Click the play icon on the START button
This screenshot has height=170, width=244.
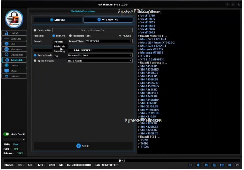pos(79,146)
